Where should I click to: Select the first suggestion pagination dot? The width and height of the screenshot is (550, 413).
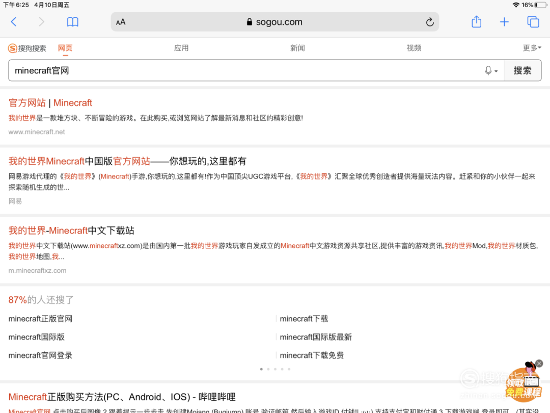point(261,369)
